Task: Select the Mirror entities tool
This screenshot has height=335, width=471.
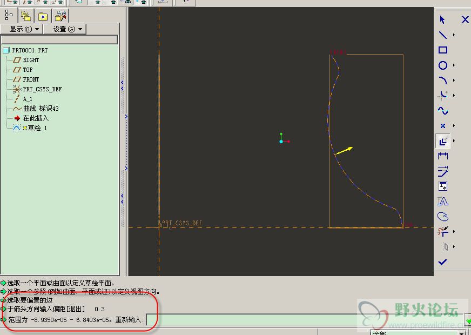Action: point(445,247)
